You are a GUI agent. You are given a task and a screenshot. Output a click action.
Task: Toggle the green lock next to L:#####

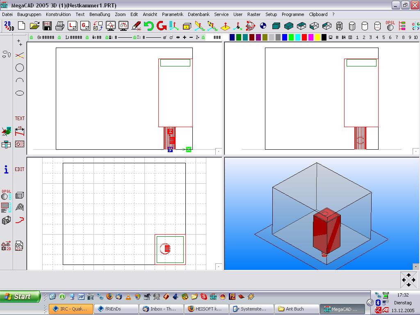pos(59,37)
